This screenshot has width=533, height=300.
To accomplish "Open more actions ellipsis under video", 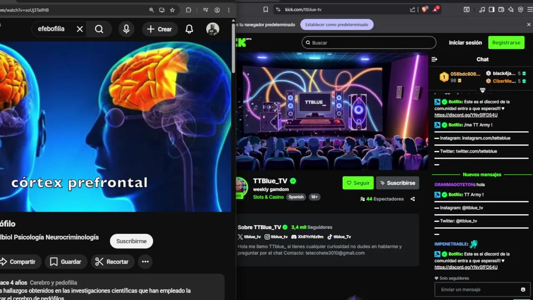I will tap(145, 262).
